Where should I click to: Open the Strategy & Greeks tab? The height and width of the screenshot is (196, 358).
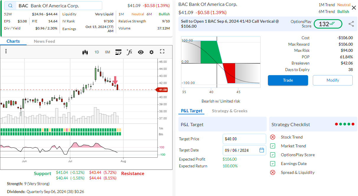coord(230,111)
